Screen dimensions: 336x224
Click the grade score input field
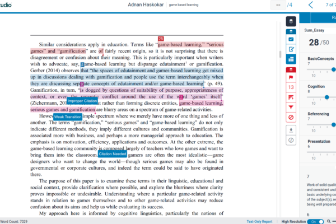tap(278, 4)
